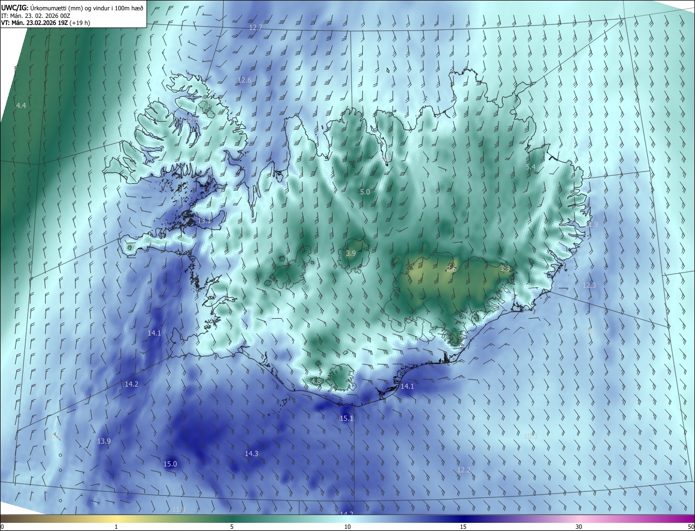Click the 4.4 value over the green area
This screenshot has width=695, height=531.
(x=21, y=105)
